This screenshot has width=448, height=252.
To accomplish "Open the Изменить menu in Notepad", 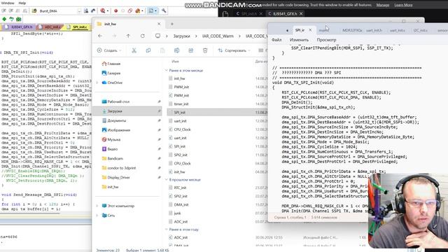I will [x=299, y=40].
